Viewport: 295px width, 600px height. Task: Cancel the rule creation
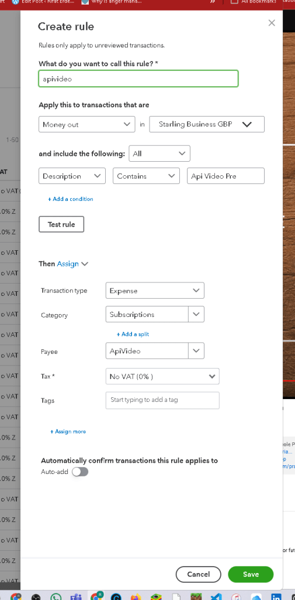pos(199,574)
